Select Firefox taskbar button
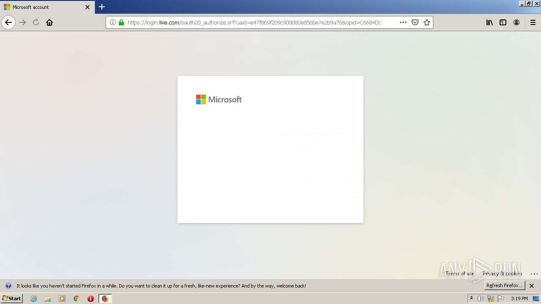 click(105, 299)
